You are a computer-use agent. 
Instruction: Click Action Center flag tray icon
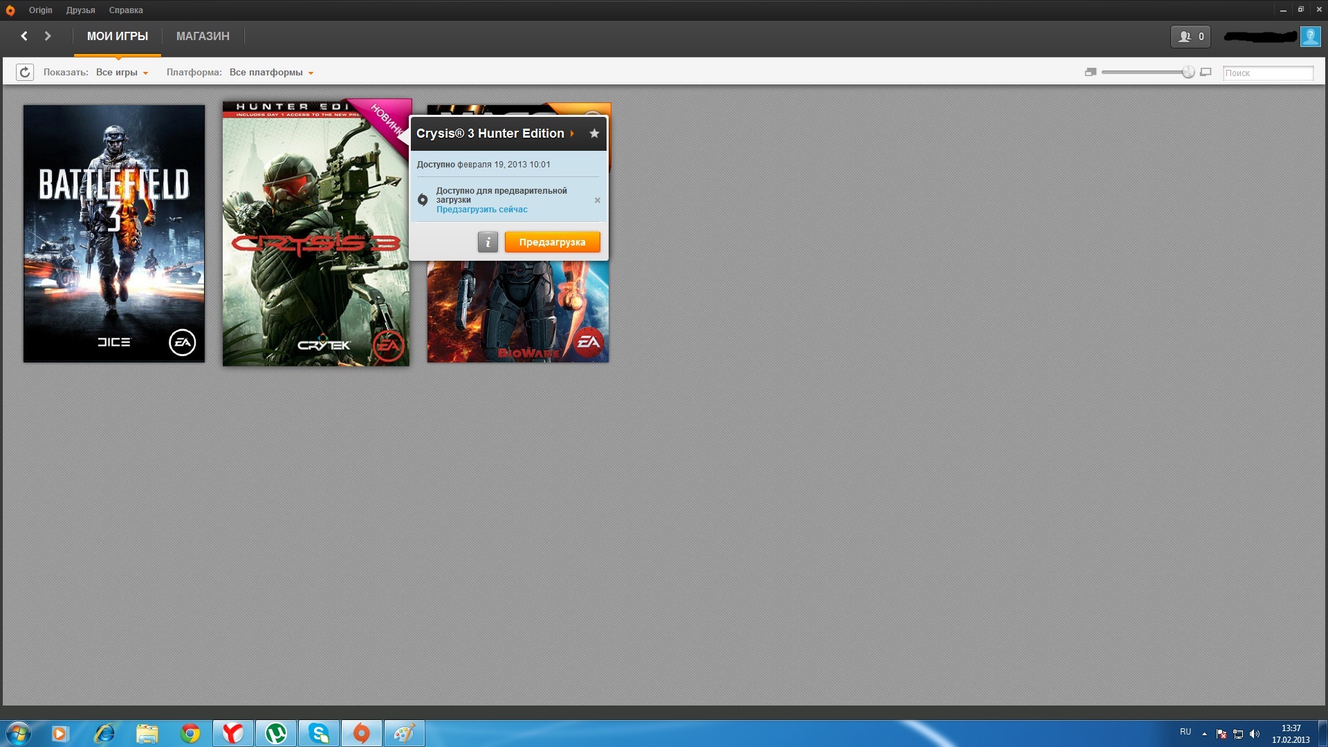click(x=1221, y=734)
